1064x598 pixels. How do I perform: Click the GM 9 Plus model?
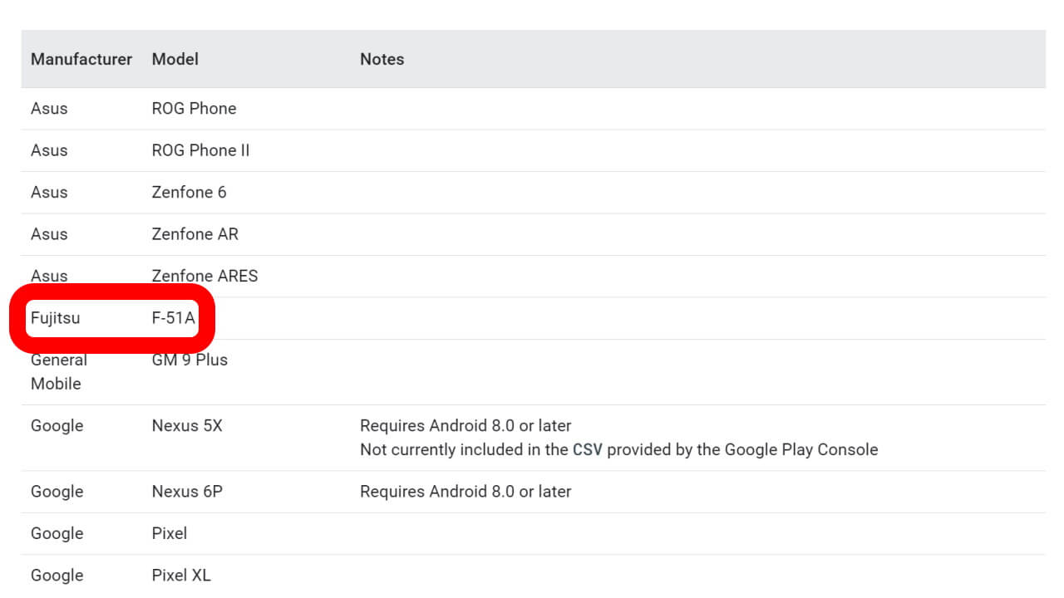click(190, 360)
